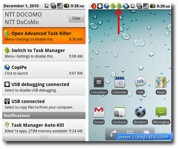Tap red badge notification icon showing 2
The image size is (179, 149).
tap(94, 6)
